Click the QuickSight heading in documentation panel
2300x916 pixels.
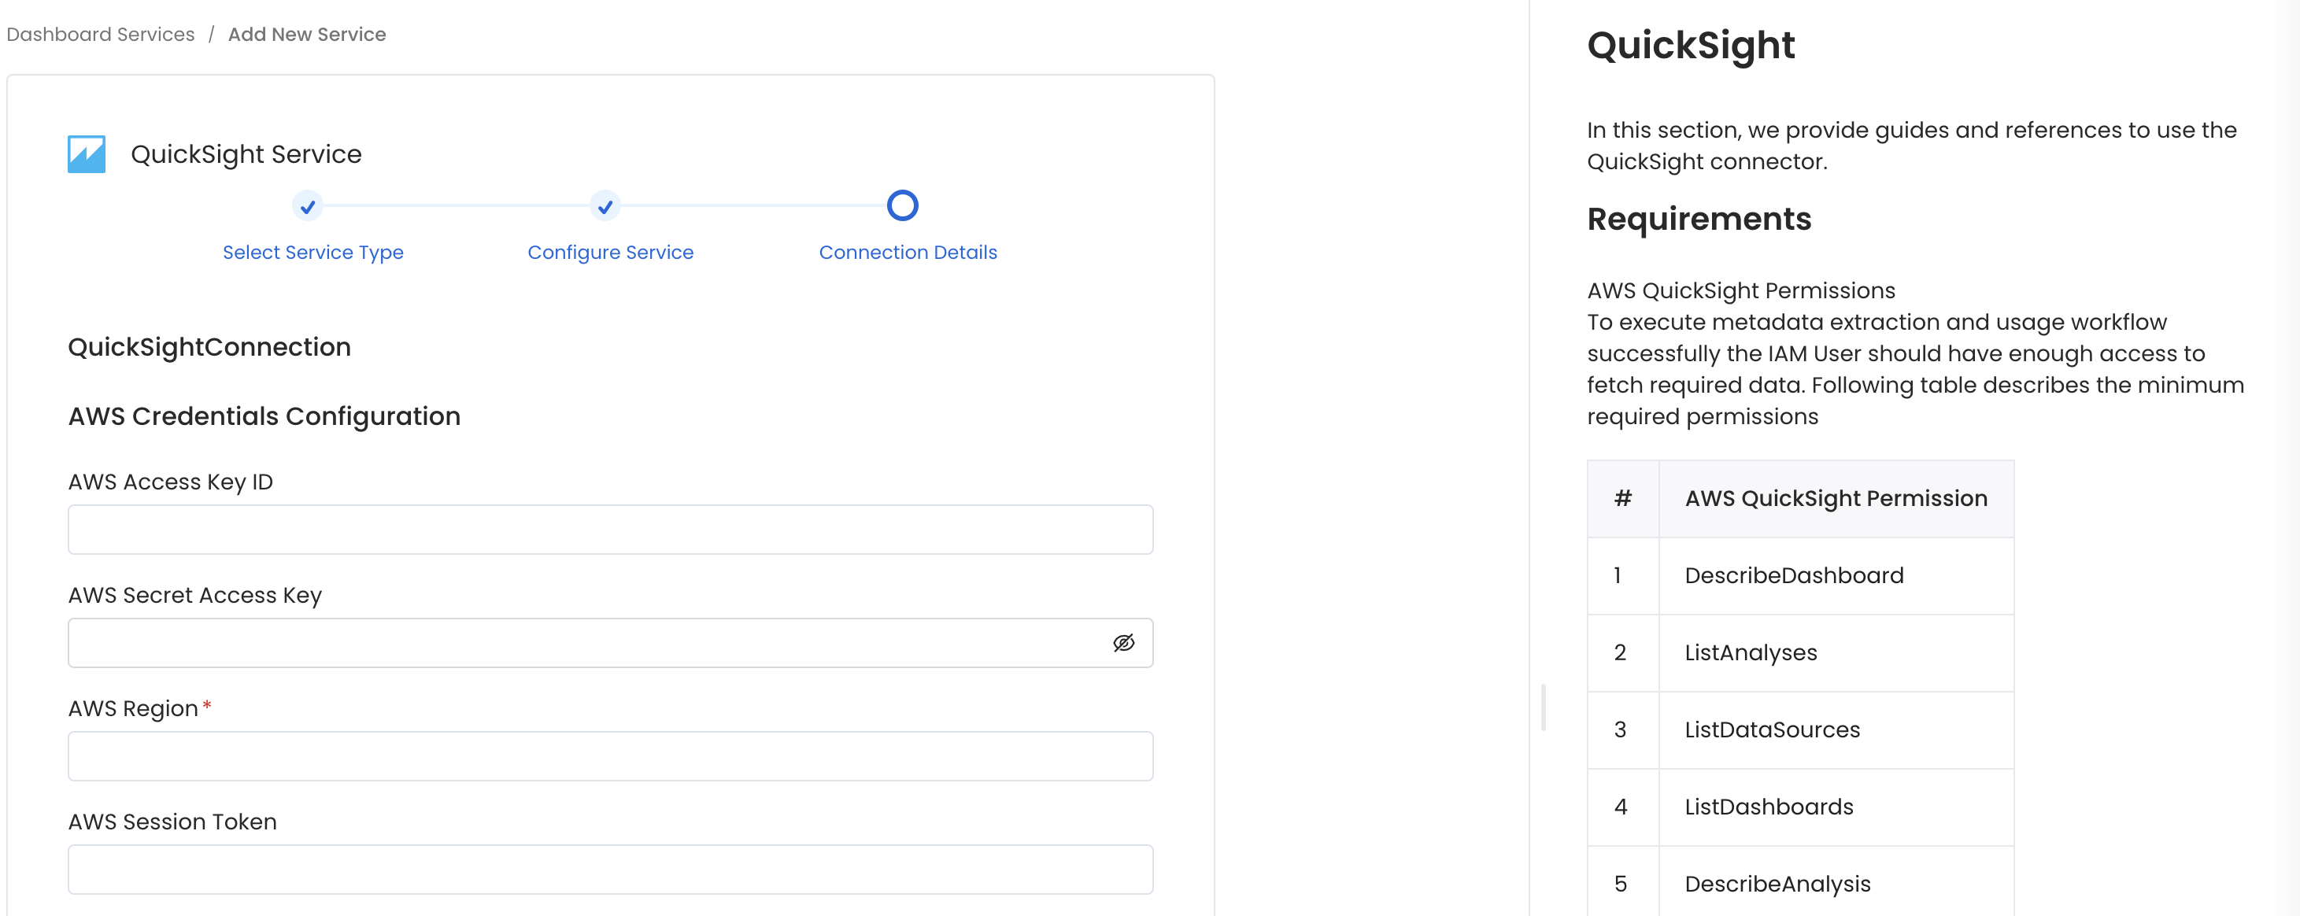pyautogui.click(x=1690, y=46)
